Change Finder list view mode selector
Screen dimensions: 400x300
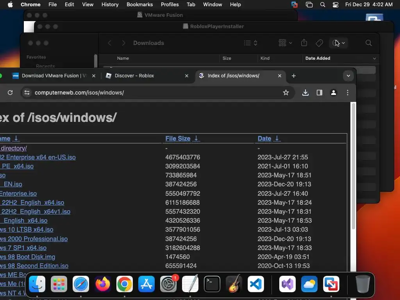click(x=250, y=43)
